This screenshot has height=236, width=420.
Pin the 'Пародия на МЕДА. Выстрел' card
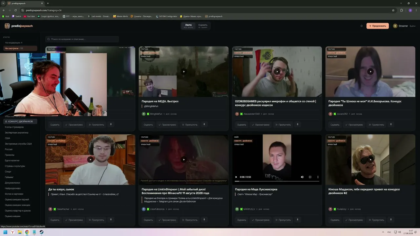[x=204, y=125]
